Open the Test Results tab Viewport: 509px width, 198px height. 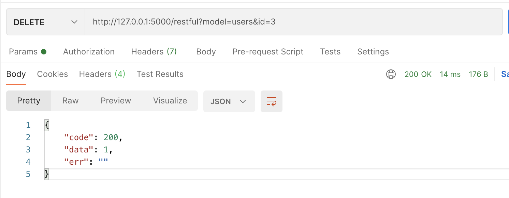160,74
